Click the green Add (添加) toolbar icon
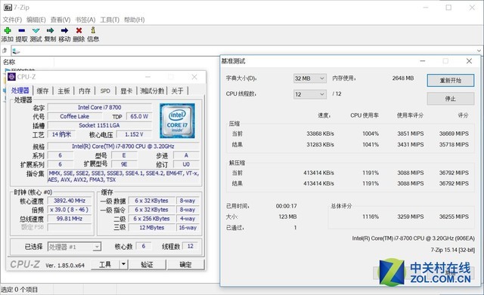Screen dimensions: 484x295 click(x=8, y=30)
